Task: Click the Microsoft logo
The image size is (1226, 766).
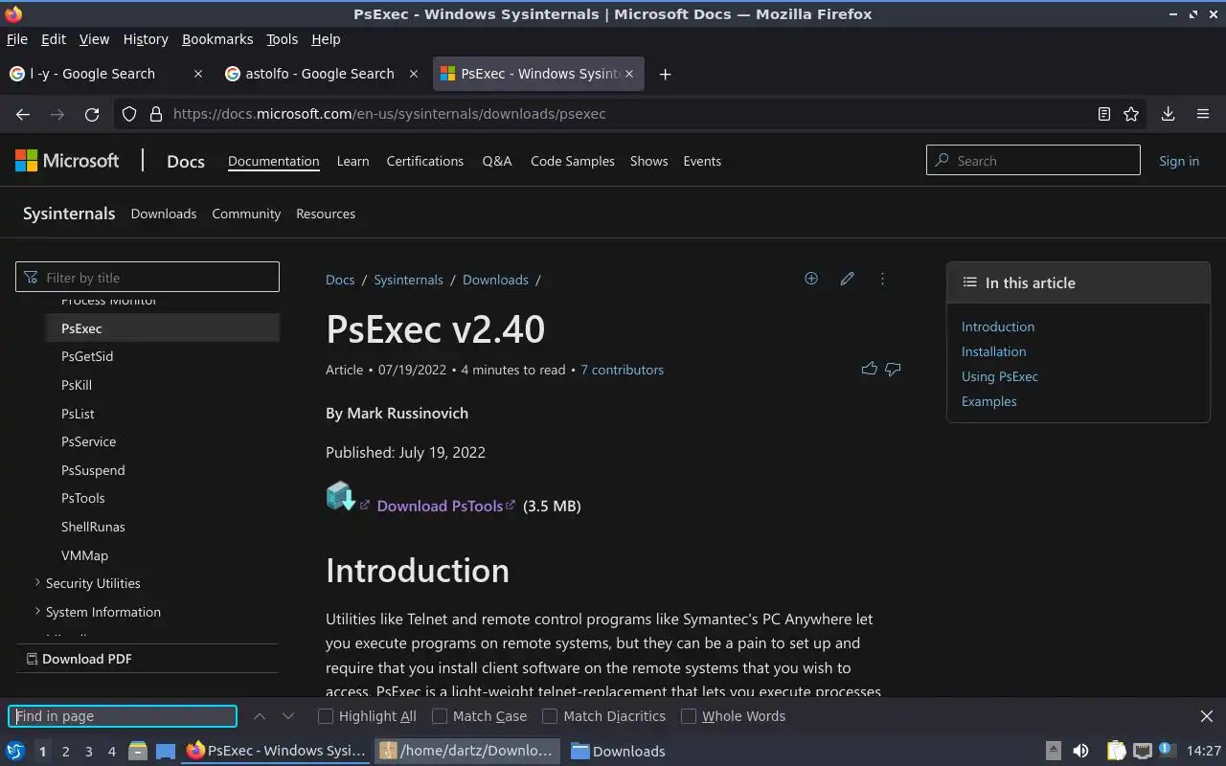Action: 67,161
